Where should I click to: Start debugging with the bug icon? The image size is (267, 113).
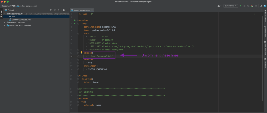pyautogui.click(x=244, y=6)
